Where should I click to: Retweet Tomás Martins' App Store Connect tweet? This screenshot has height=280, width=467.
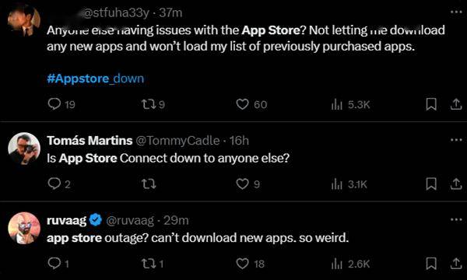[148, 184]
